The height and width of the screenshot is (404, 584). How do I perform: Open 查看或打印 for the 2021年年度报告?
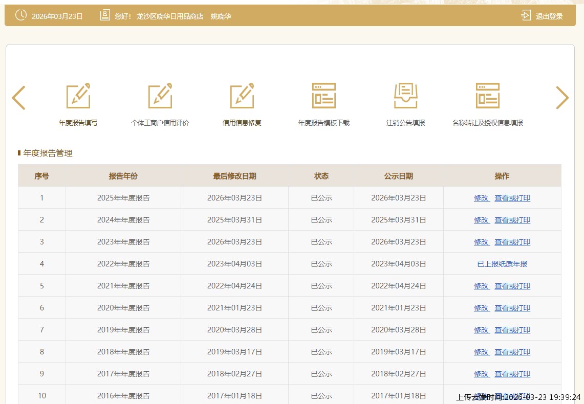(x=512, y=286)
